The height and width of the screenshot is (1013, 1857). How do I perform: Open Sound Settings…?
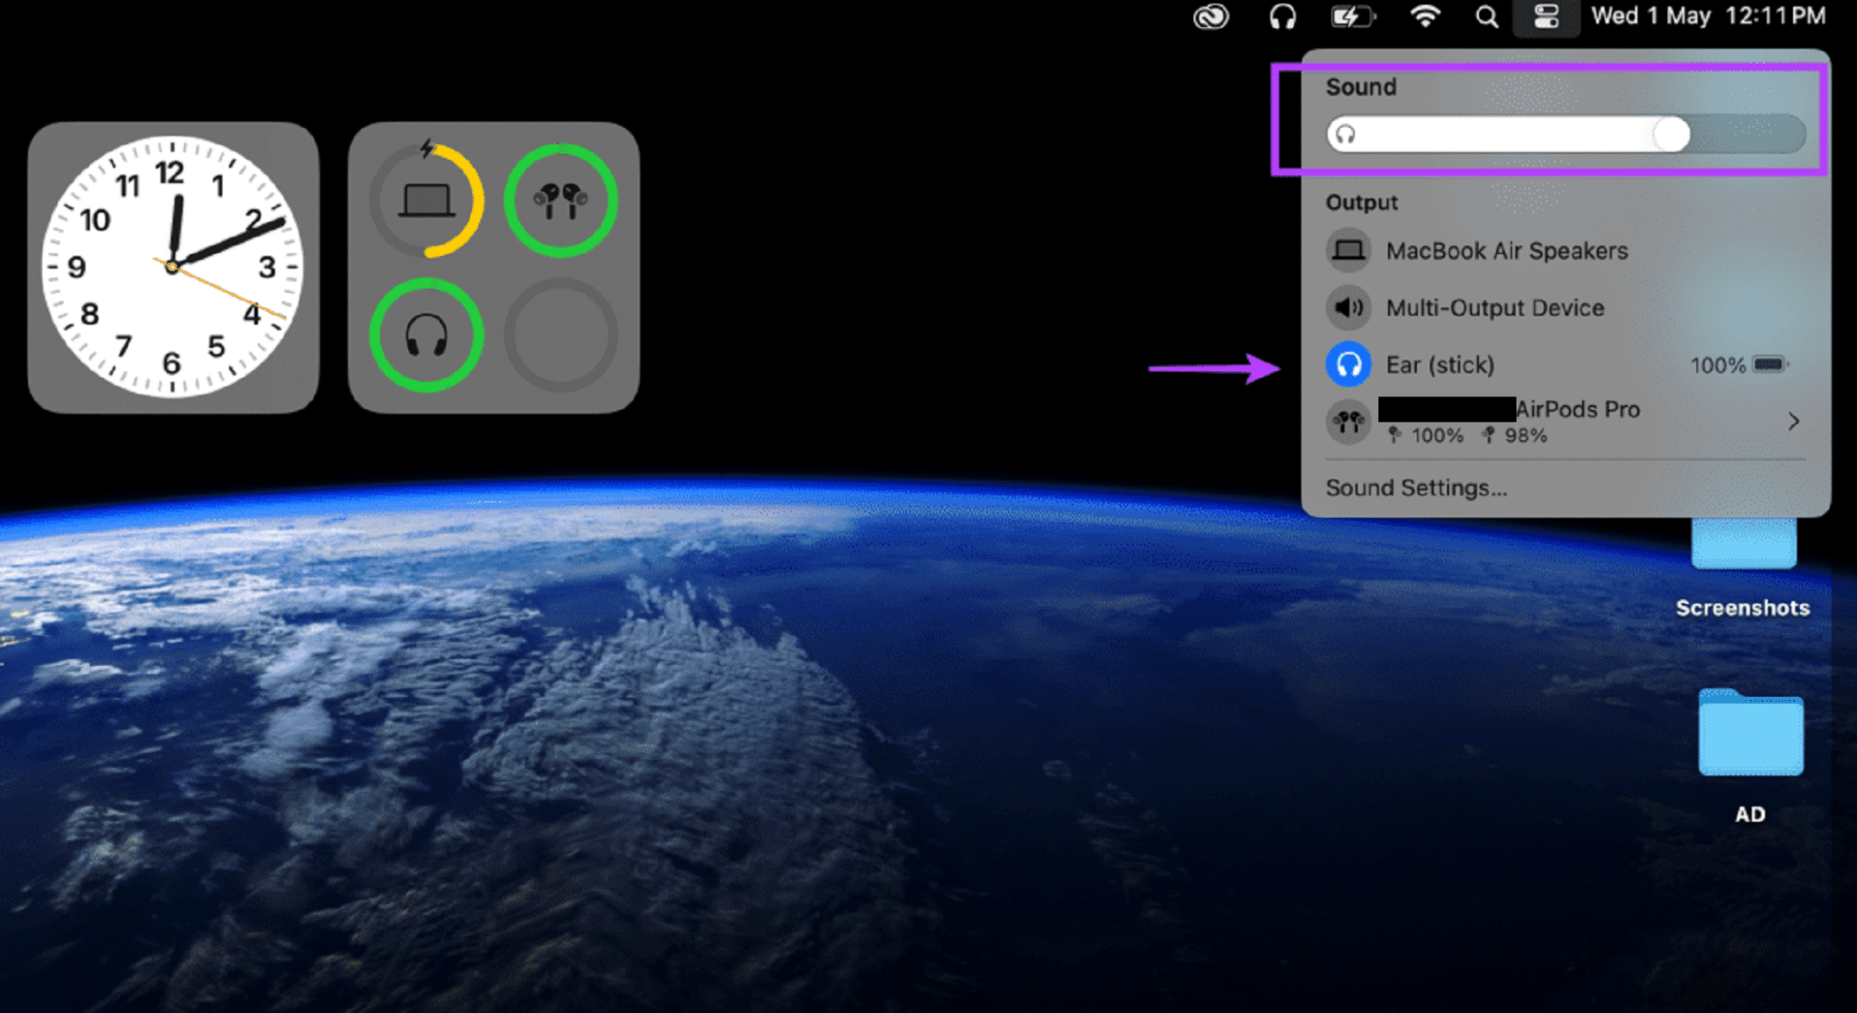1416,488
